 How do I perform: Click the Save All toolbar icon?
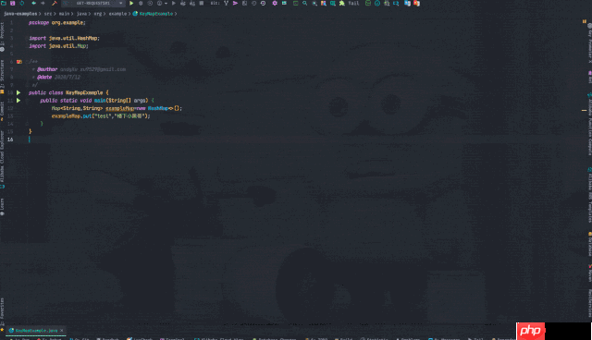pos(12,4)
